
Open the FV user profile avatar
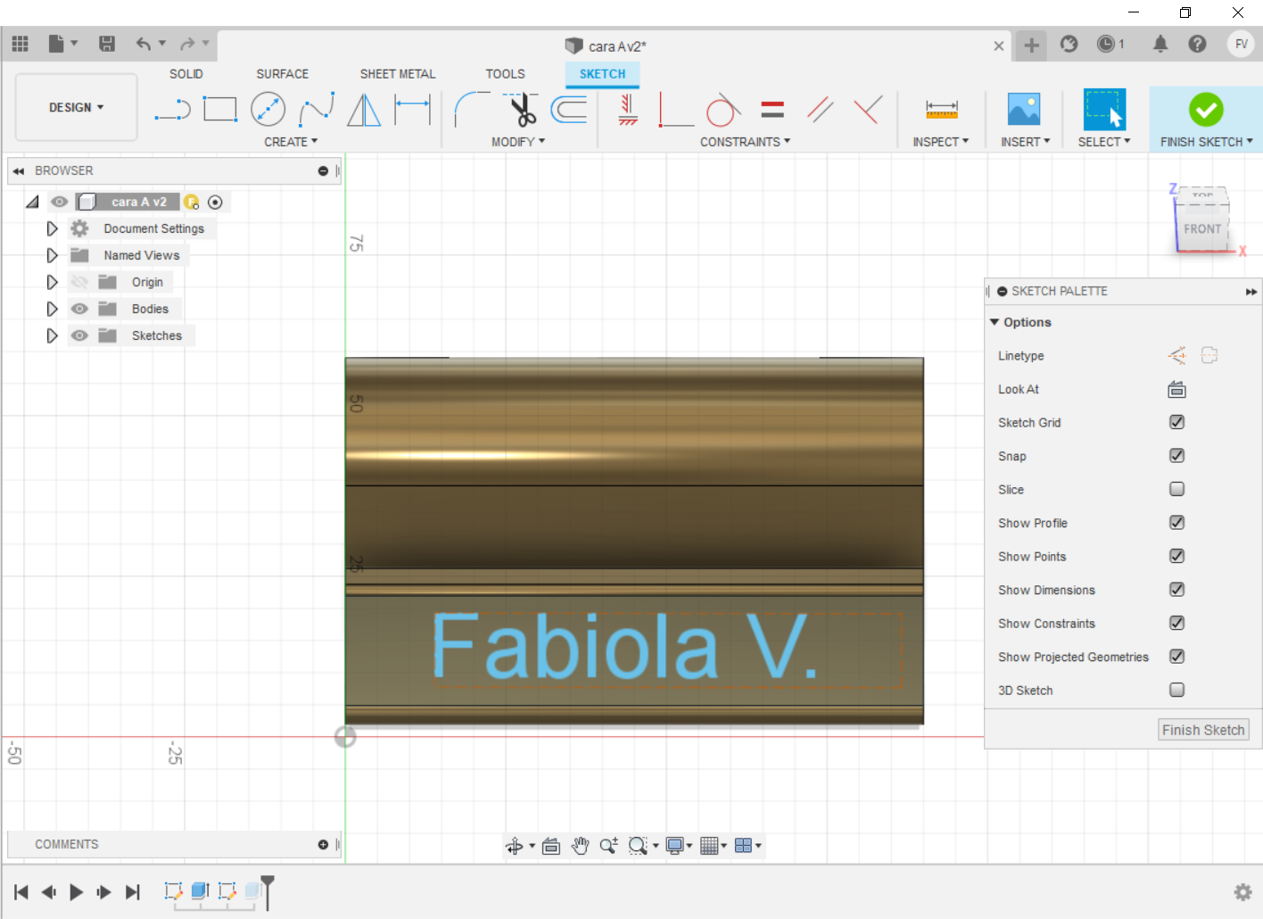[x=1241, y=44]
